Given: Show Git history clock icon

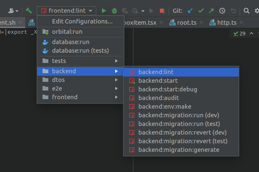Looking at the screenshot, I should click(x=222, y=10).
